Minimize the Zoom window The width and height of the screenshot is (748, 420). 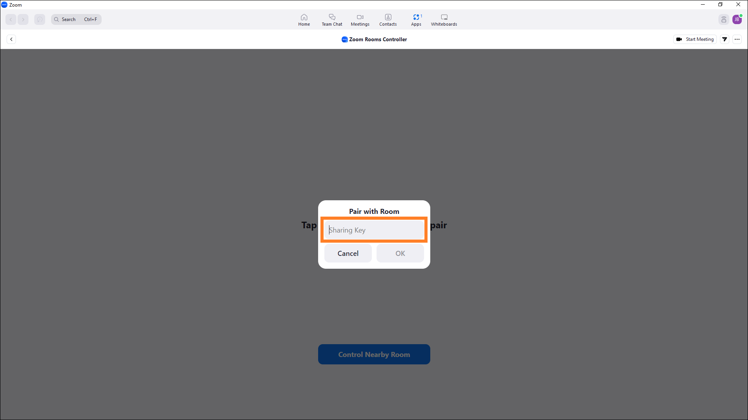(x=703, y=5)
